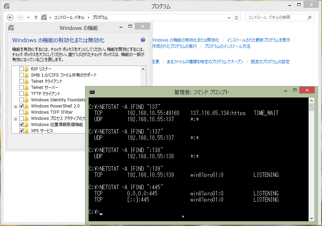Click command prompt scroll-up arrow
The height and width of the screenshot is (226, 322).
click(312, 101)
